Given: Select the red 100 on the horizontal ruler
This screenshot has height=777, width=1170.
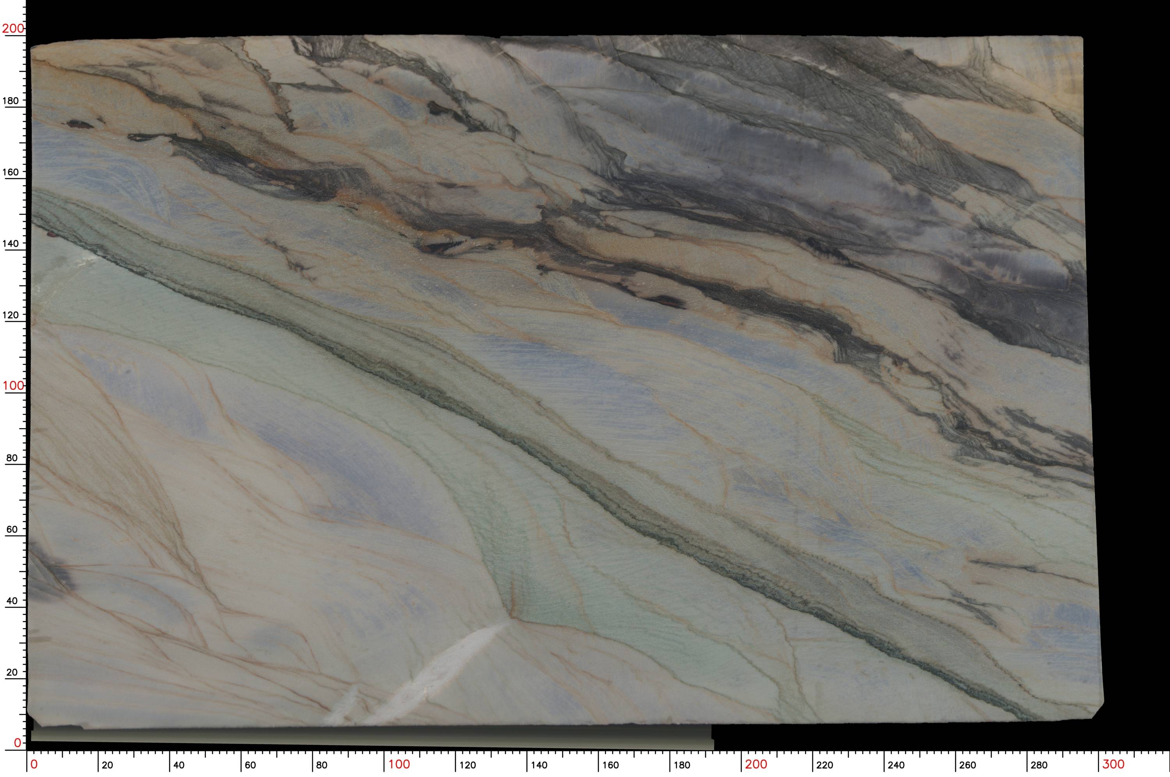Looking at the screenshot, I should tap(399, 764).
